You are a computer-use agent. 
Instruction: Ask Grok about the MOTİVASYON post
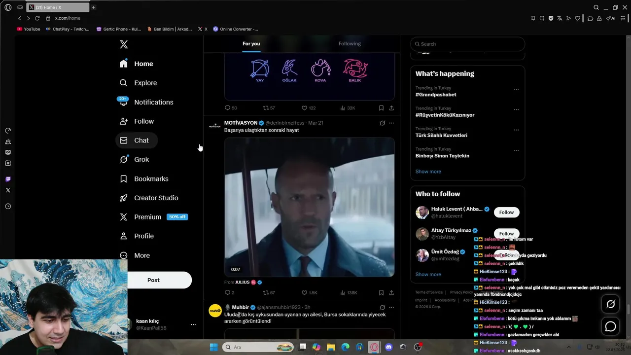(x=382, y=123)
